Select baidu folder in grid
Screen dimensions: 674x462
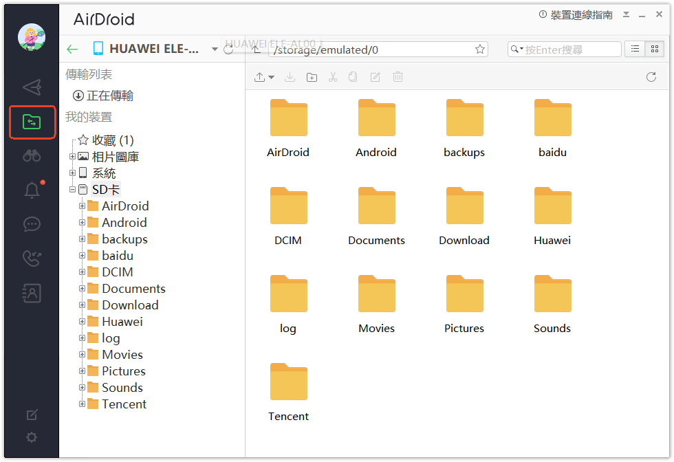[553, 129]
